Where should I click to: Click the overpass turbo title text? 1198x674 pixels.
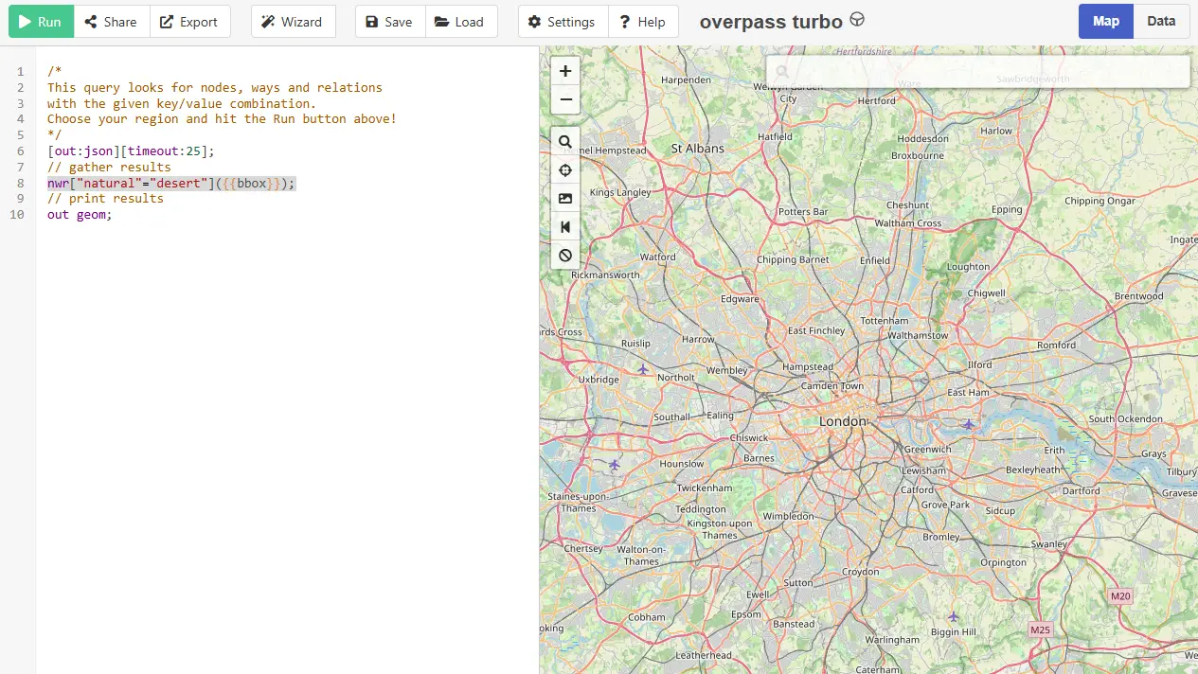[771, 22]
